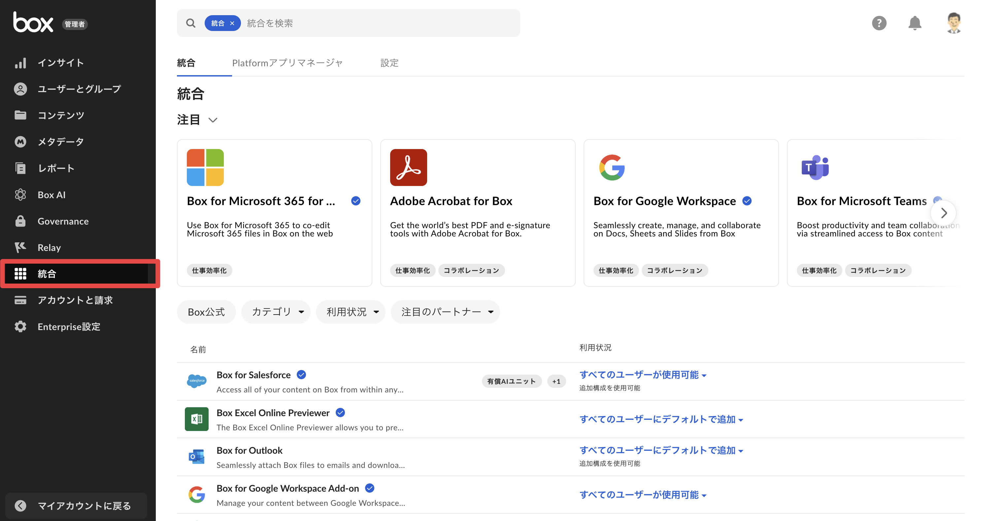Open the user profile avatar
This screenshot has height=521, width=983.
click(954, 23)
